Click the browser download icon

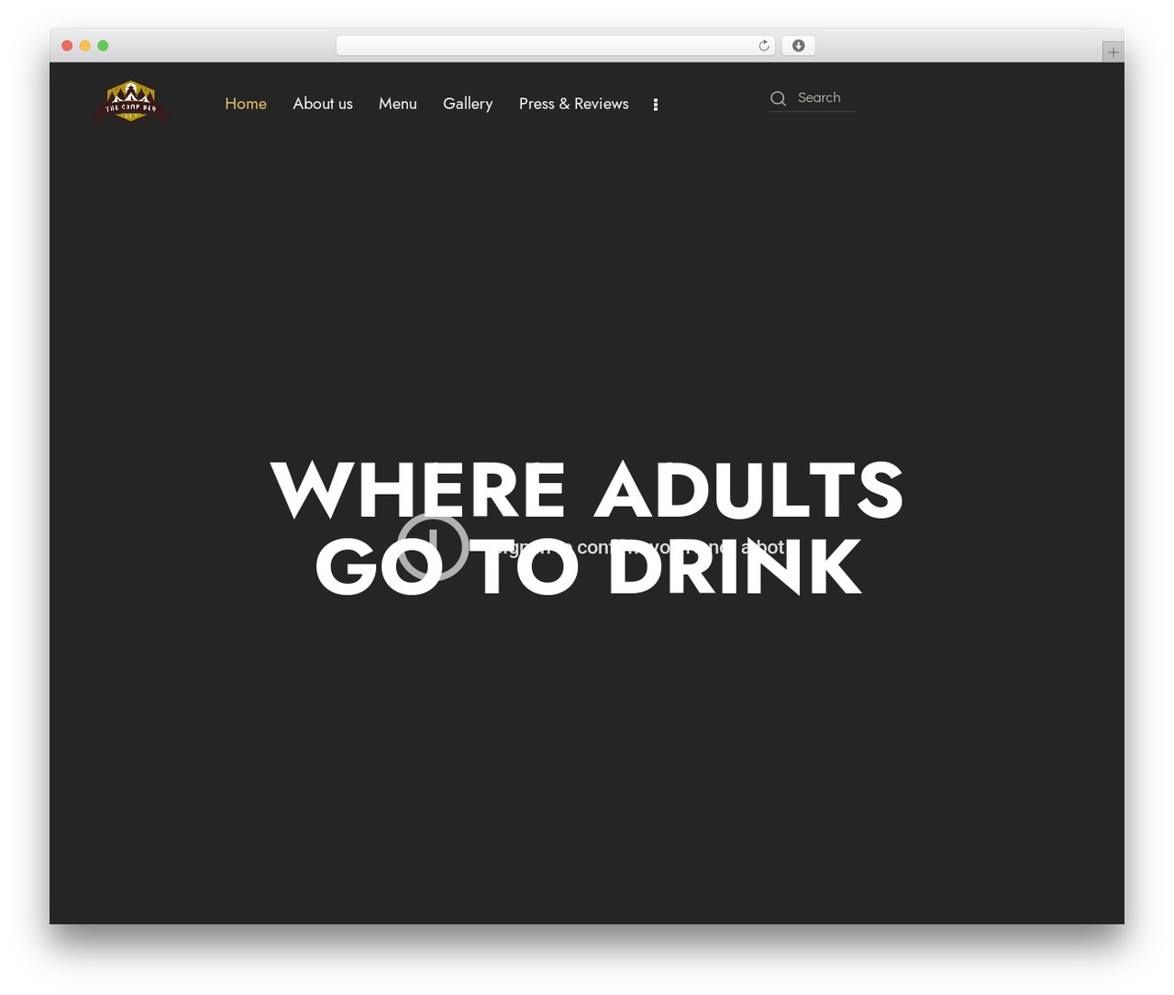798,46
